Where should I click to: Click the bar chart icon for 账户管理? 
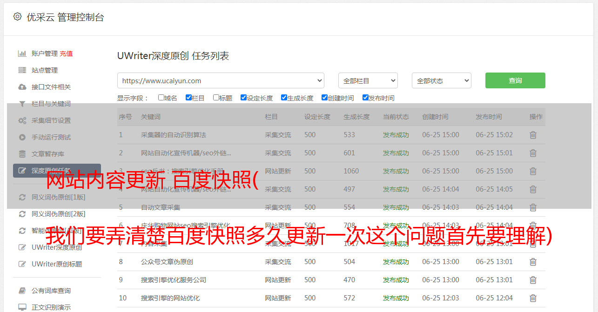(x=22, y=53)
